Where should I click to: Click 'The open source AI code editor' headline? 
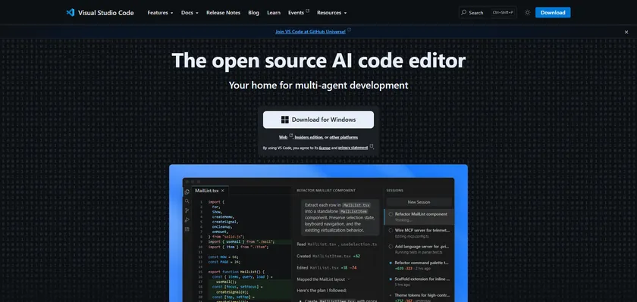coord(318,61)
